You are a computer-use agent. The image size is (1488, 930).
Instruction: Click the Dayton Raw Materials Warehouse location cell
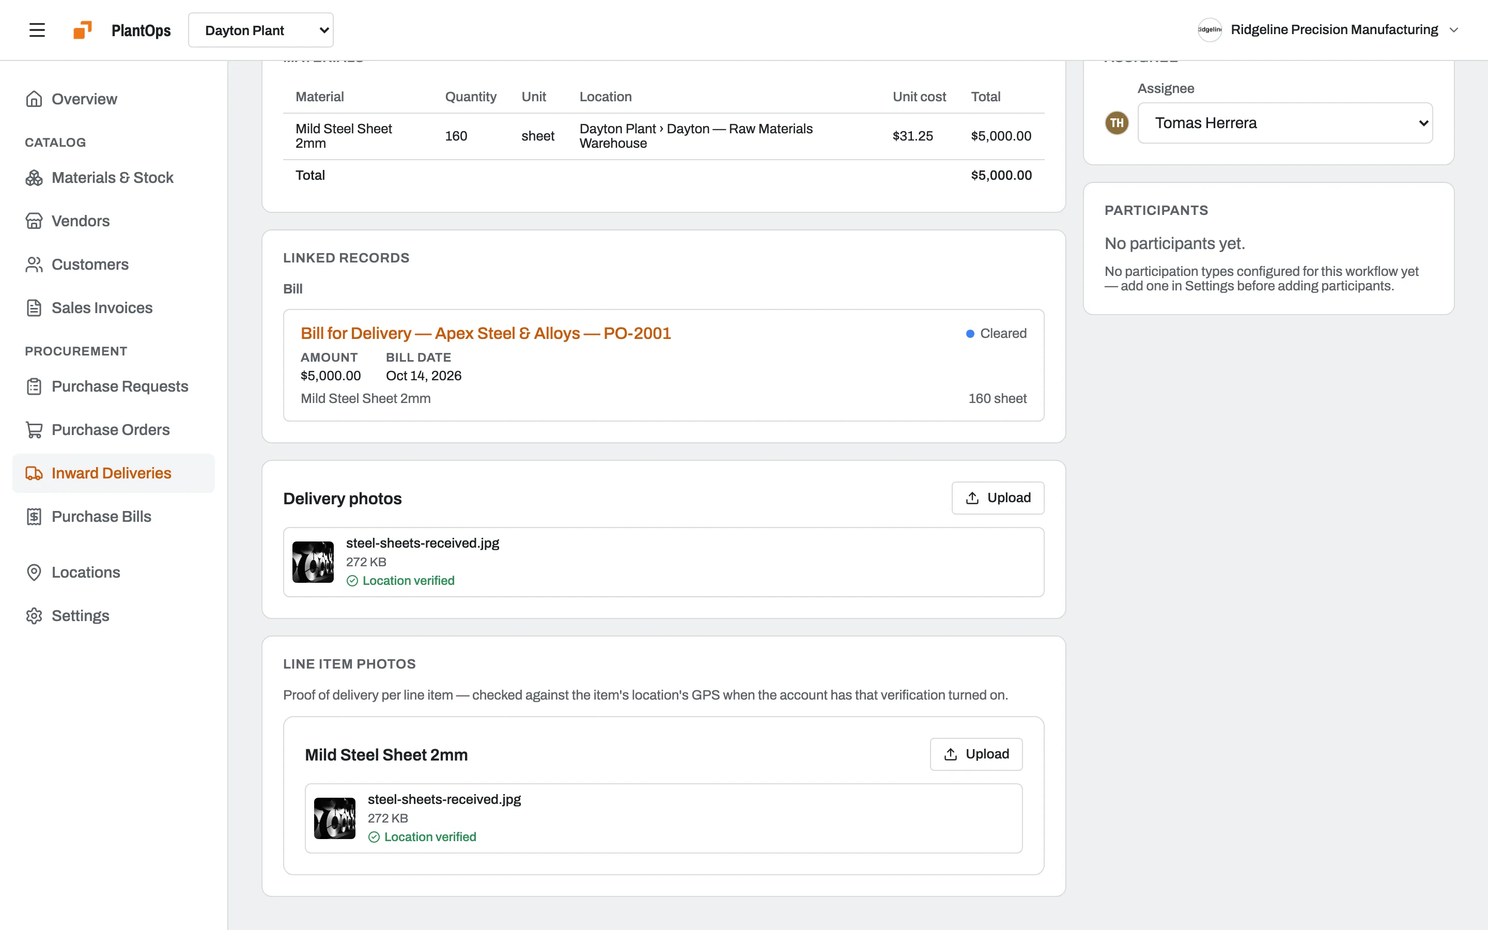click(696, 136)
